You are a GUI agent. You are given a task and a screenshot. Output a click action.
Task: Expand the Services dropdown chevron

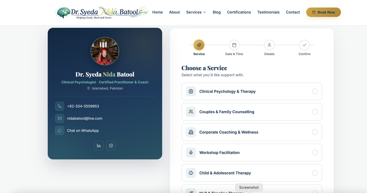click(204, 12)
